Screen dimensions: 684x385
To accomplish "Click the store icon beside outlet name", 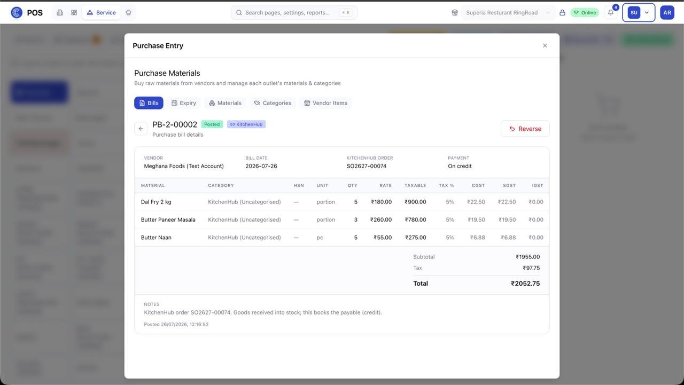I will (455, 12).
